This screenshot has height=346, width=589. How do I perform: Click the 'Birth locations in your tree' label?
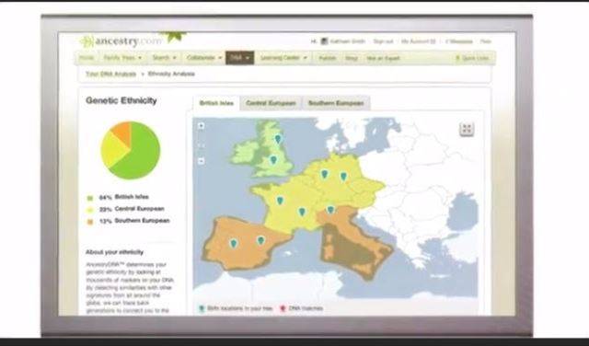[x=239, y=308]
